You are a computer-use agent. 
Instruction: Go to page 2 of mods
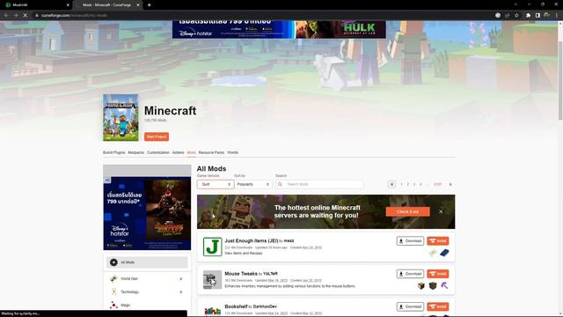408,184
